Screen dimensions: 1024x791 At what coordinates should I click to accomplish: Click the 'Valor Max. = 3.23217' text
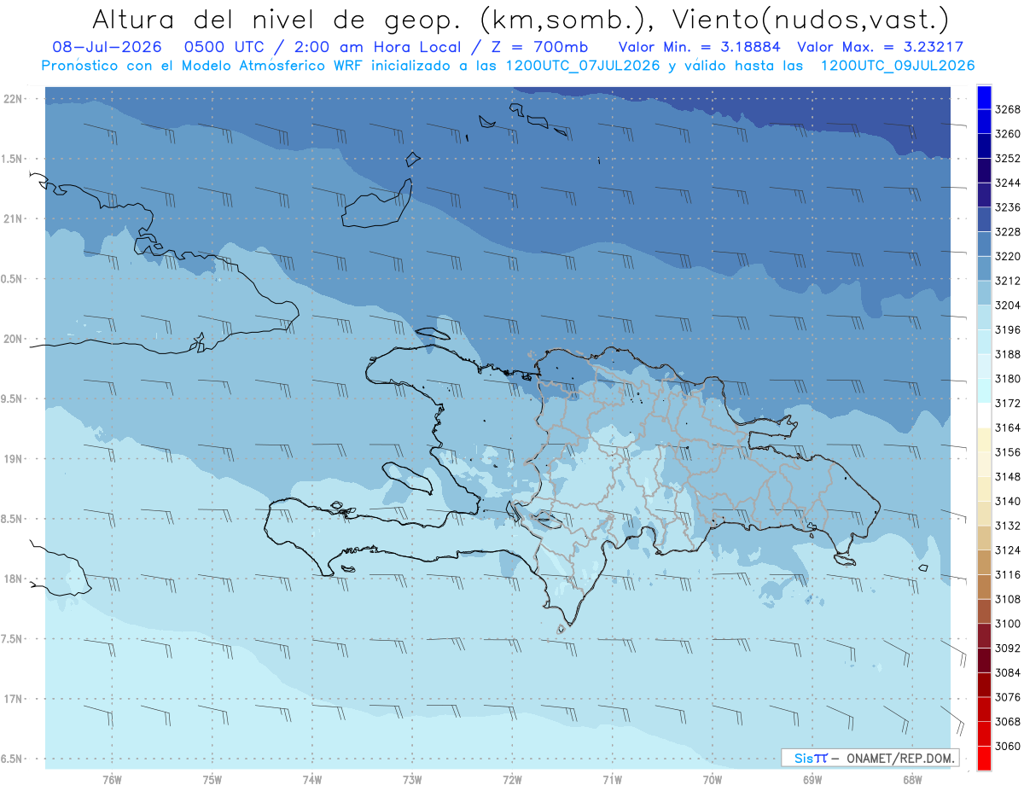pyautogui.click(x=881, y=47)
